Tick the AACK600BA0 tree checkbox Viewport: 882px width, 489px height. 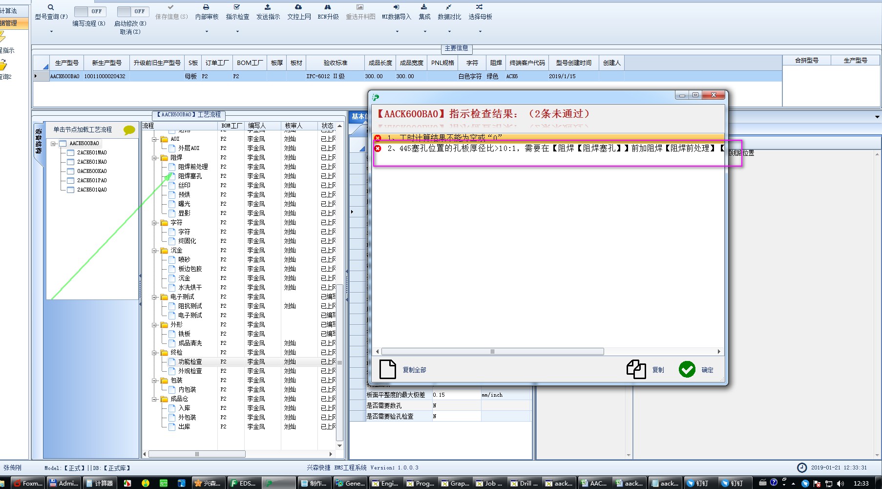tap(63, 144)
